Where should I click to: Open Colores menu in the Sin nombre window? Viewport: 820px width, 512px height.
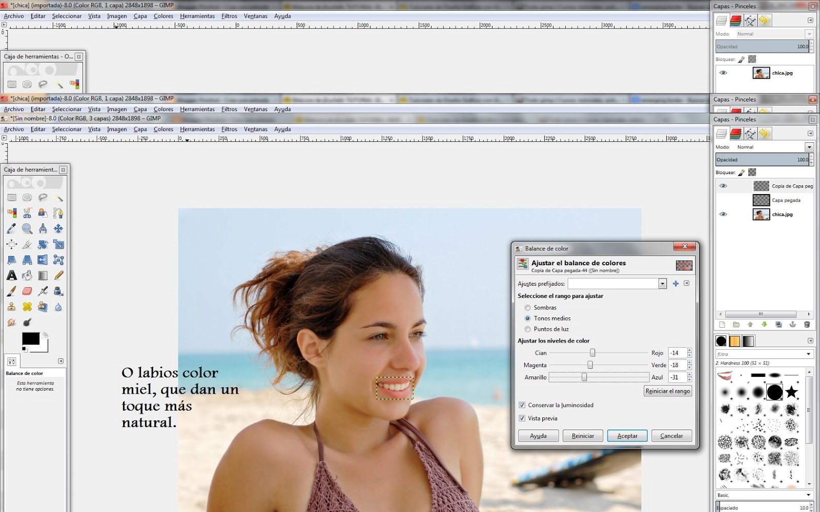(x=163, y=129)
